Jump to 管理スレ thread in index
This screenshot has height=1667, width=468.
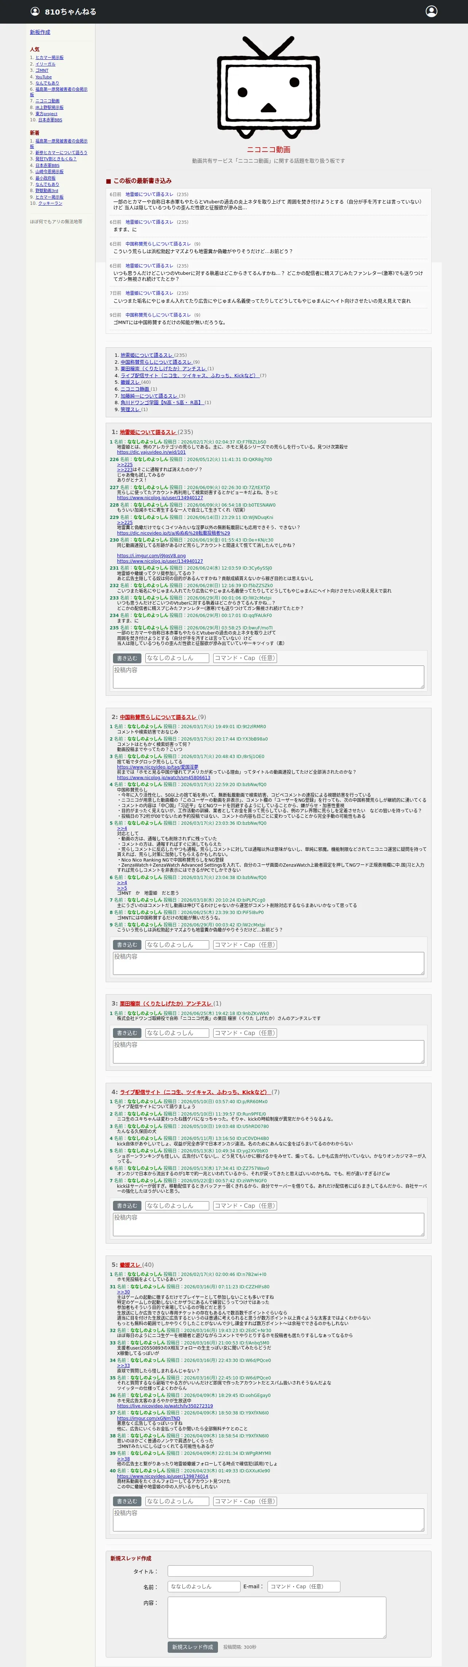[x=130, y=410]
